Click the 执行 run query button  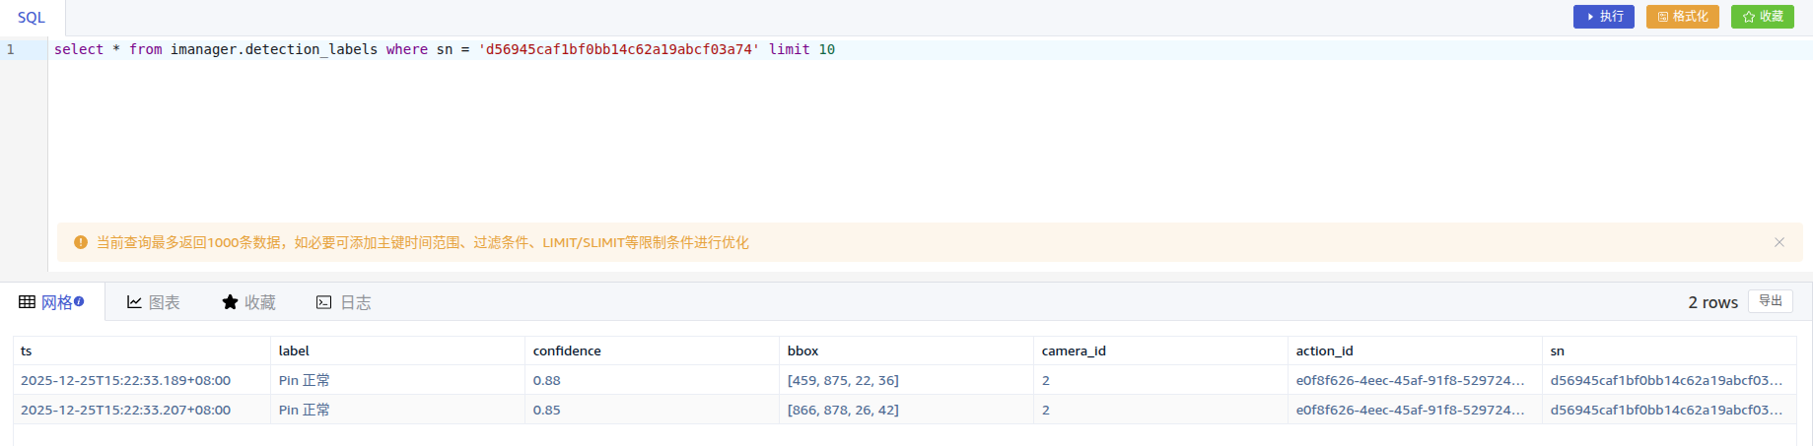(x=1603, y=17)
